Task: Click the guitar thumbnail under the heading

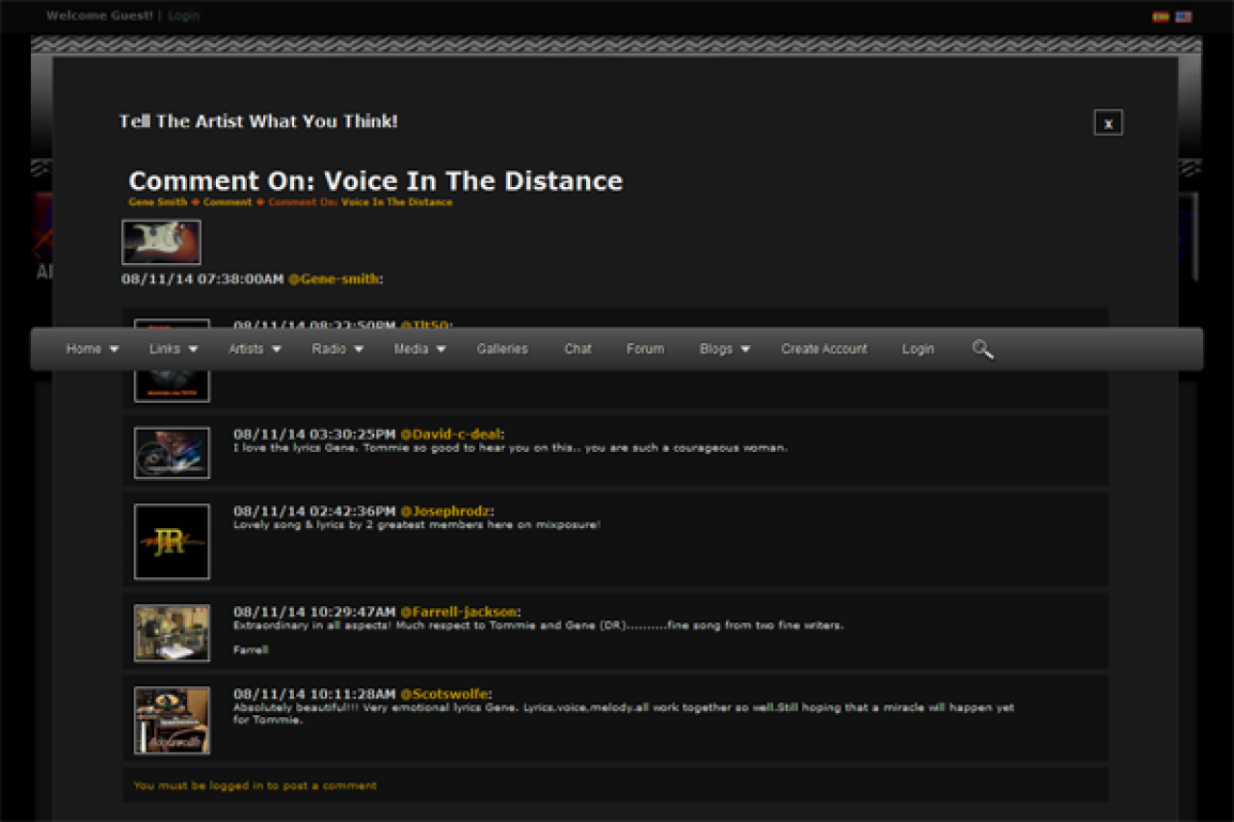Action: (161, 242)
